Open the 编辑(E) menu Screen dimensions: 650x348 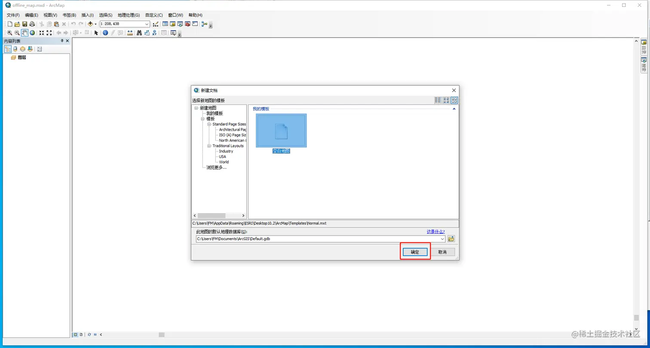(31, 15)
